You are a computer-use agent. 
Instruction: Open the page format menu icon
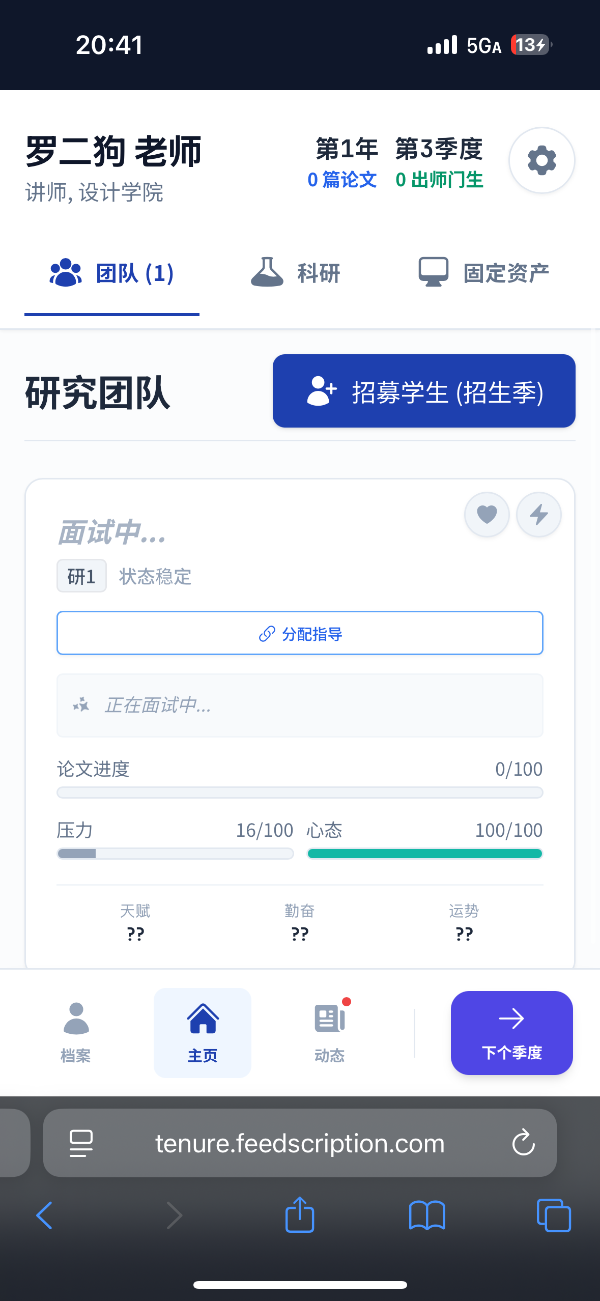(x=81, y=1143)
